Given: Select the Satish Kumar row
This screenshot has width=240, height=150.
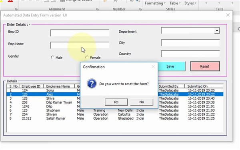Looking at the screenshot, I should point(115,118).
